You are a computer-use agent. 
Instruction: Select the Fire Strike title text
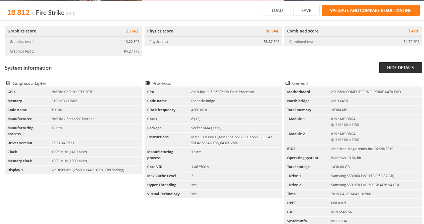pos(50,13)
